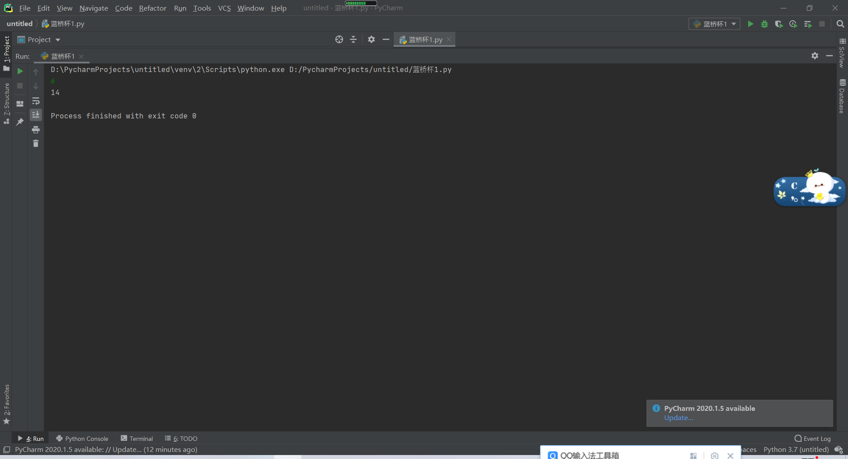
Task: Clear the console output with trash icon
Action: click(36, 144)
